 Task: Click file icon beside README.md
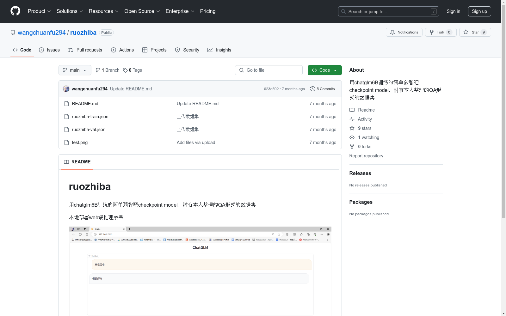pyautogui.click(x=66, y=104)
